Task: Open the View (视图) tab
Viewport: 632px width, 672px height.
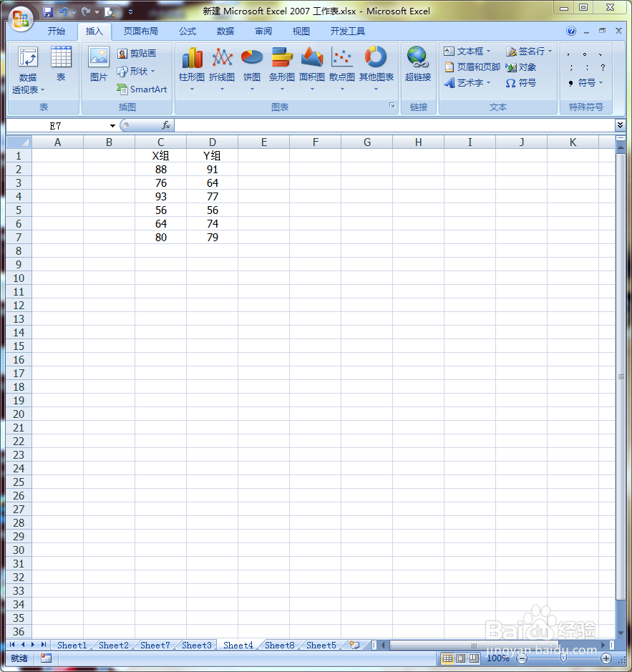Action: [x=301, y=31]
